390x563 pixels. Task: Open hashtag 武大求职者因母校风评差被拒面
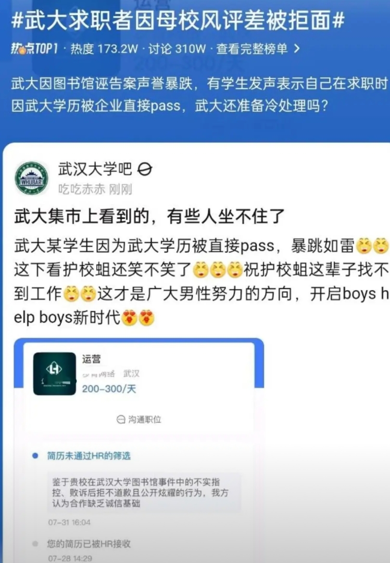(178, 19)
